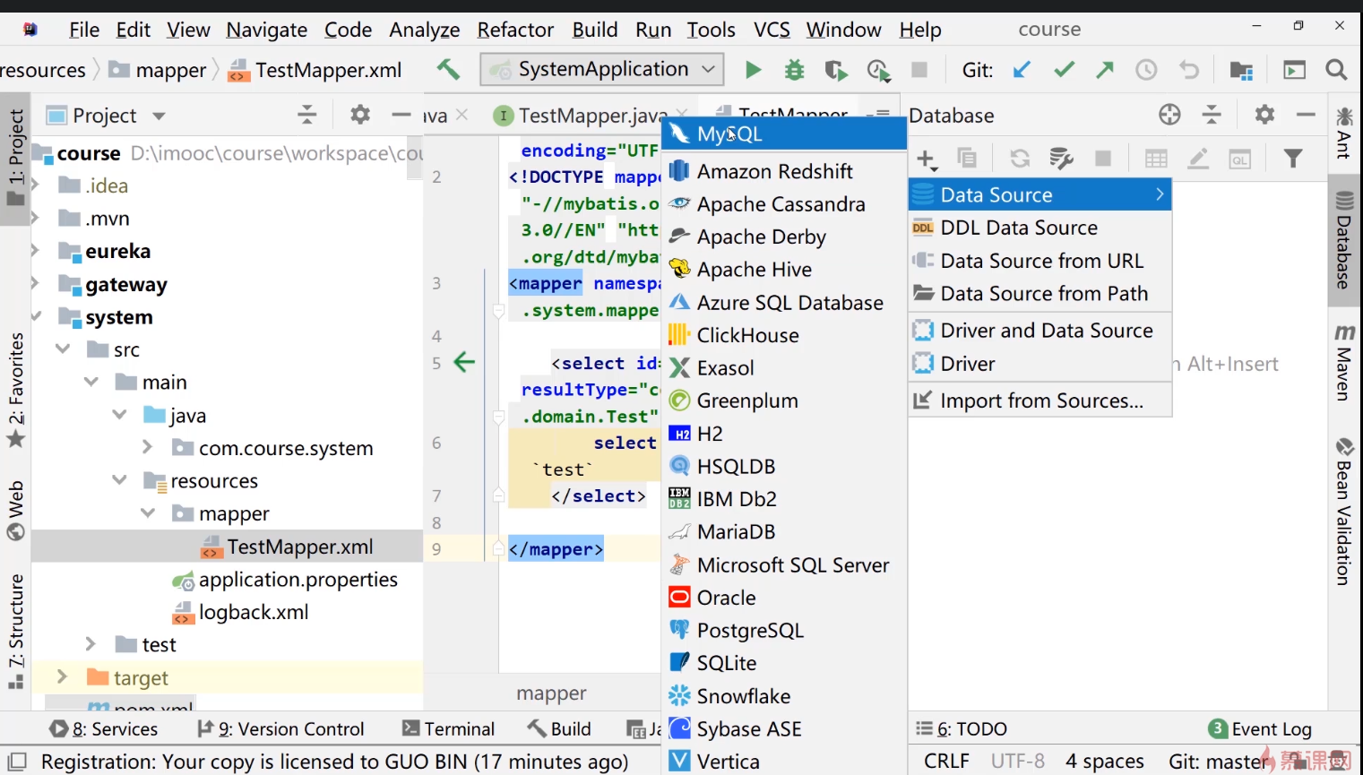Open Project panel settings gear
The height and width of the screenshot is (775, 1363).
[x=360, y=115]
